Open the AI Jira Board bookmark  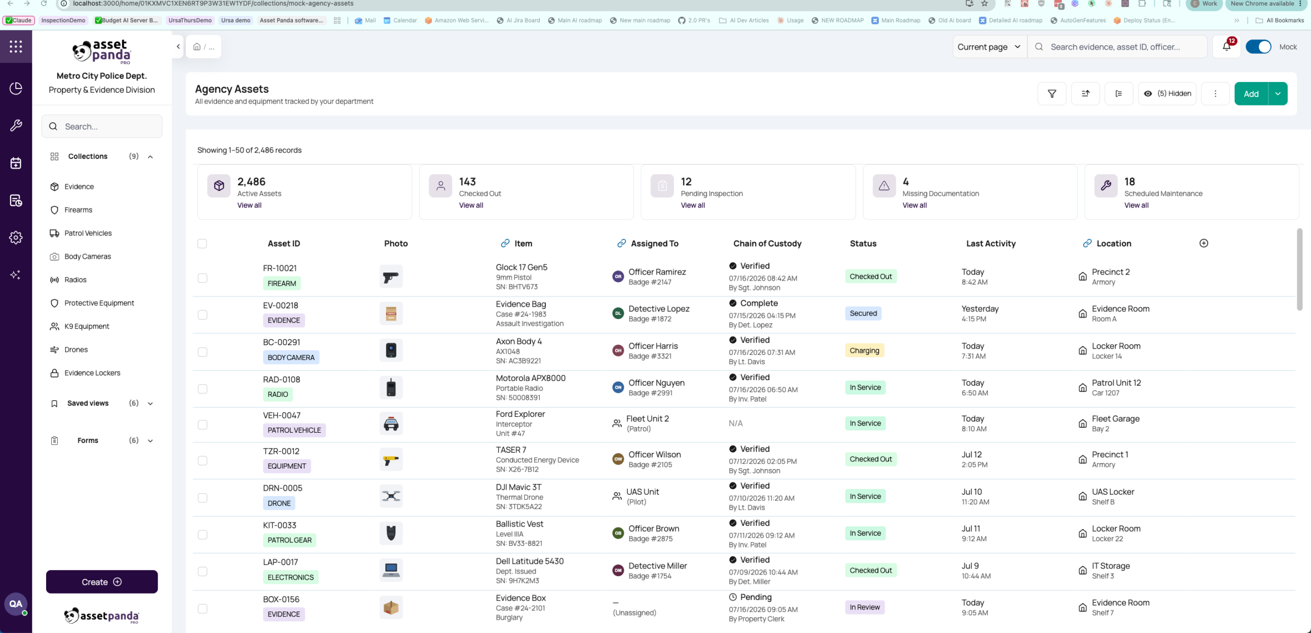518,20
